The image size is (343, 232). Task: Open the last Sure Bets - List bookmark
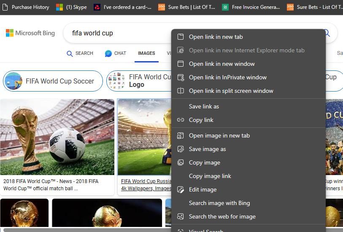pos(315,7)
